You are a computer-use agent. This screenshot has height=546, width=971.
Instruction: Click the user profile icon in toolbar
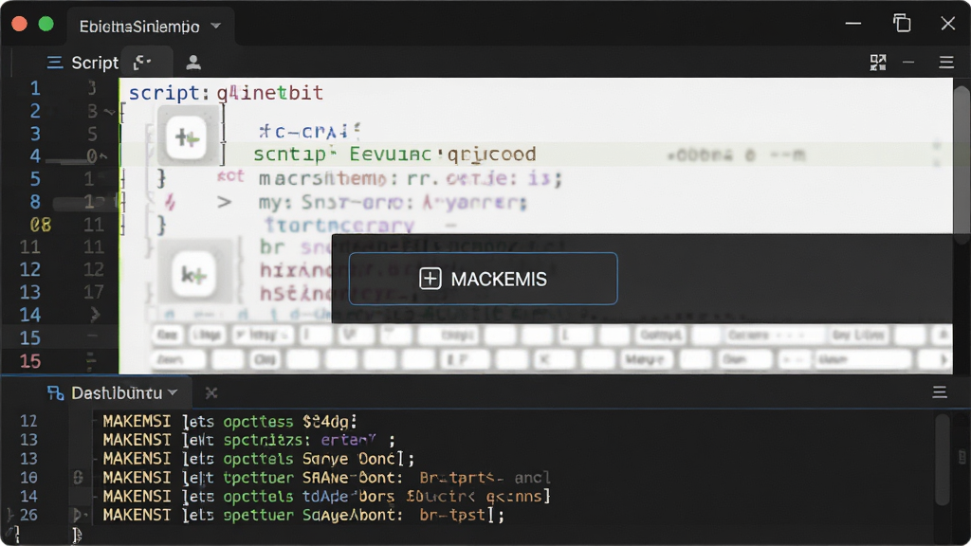click(193, 63)
